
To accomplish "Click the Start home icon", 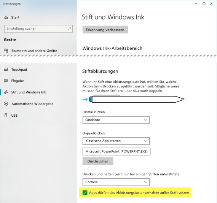I will click(x=6, y=17).
